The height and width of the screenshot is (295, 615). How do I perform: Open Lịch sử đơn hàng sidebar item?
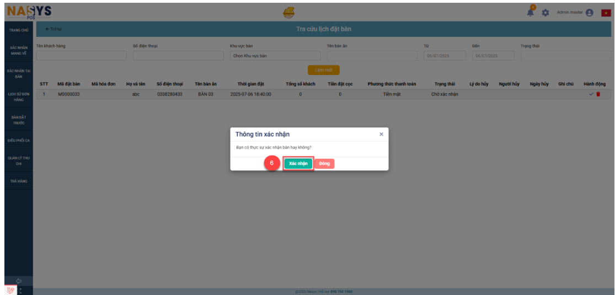[19, 97]
